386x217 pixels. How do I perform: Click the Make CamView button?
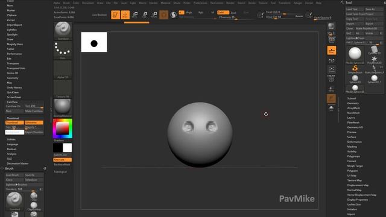[x=34, y=111]
